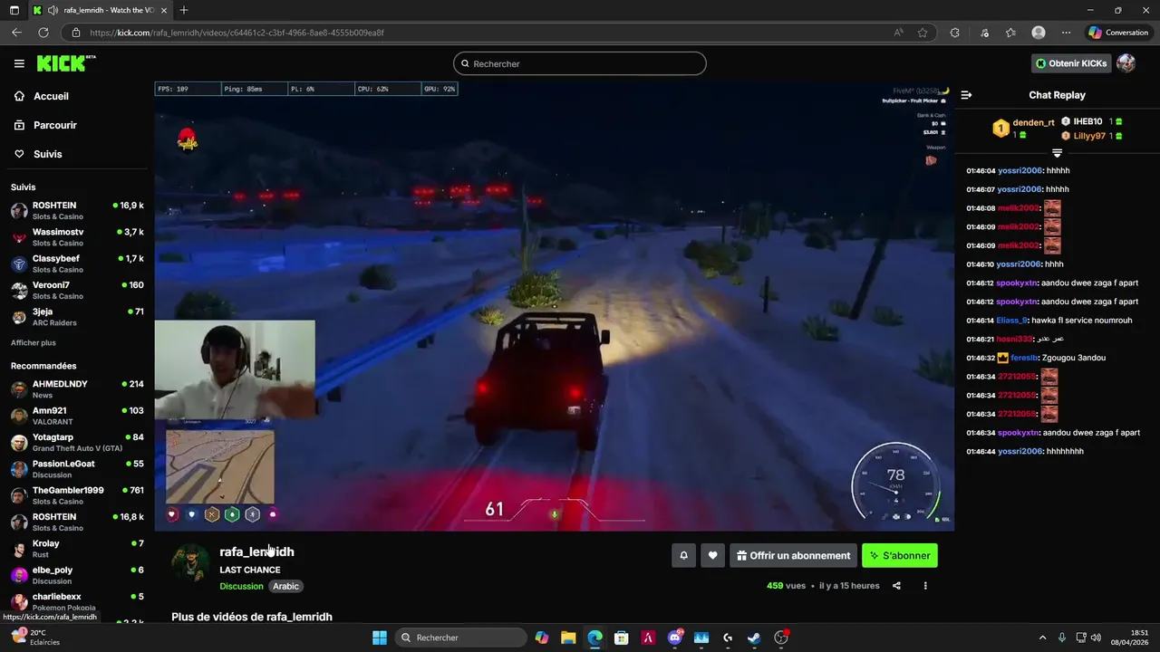Image resolution: width=1160 pixels, height=652 pixels.
Task: Mute the tab via speaker icon
Action: [x=52, y=10]
